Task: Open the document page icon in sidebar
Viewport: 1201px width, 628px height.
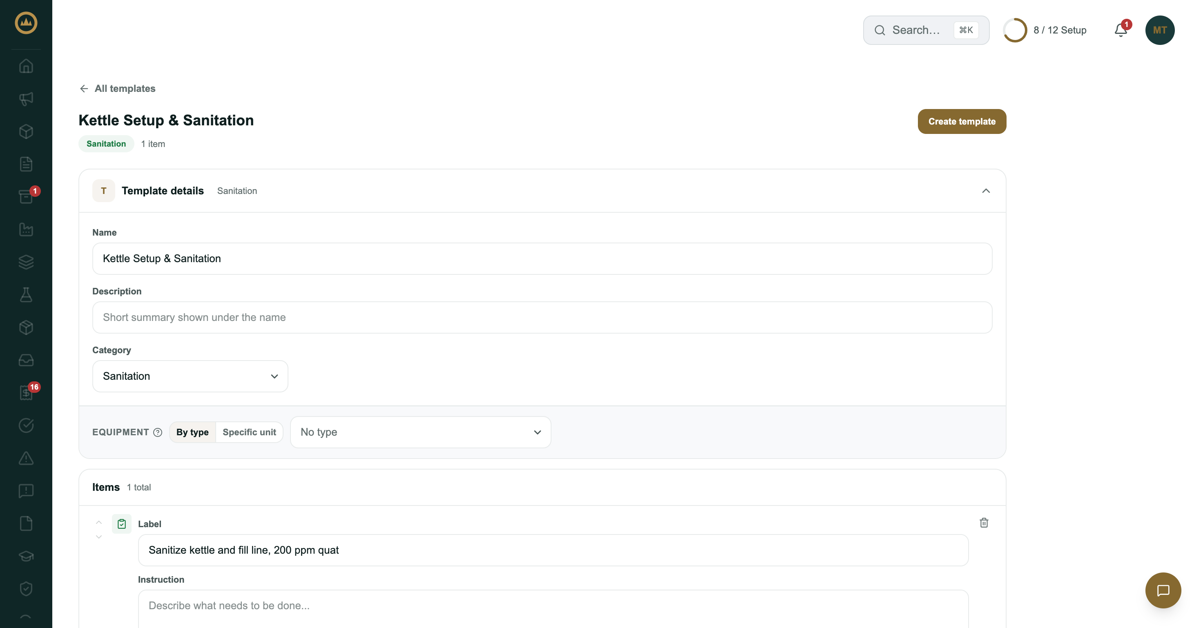Action: tap(26, 164)
